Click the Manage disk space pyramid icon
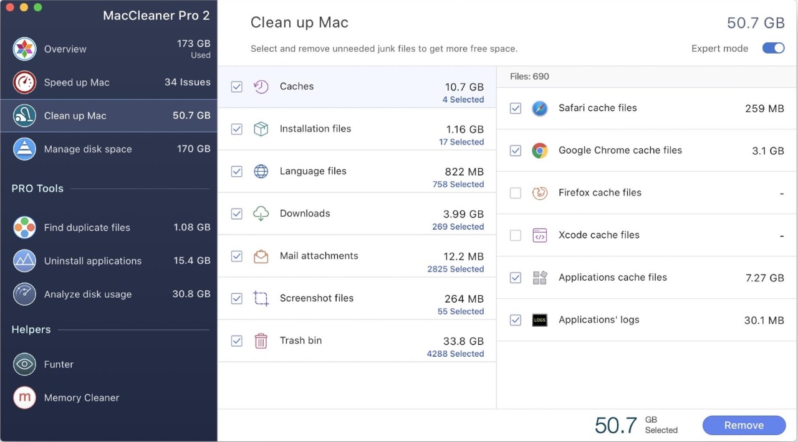798x442 pixels. coord(24,149)
